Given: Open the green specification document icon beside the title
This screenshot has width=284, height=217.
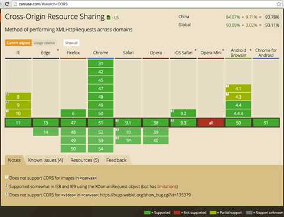Looking at the screenshot, I should coord(109,17).
